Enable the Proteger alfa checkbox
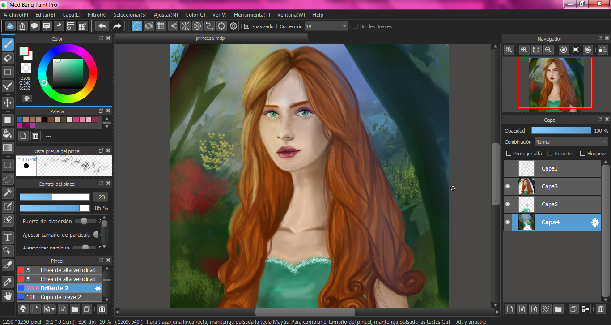This screenshot has height=325, width=611. 509,154
